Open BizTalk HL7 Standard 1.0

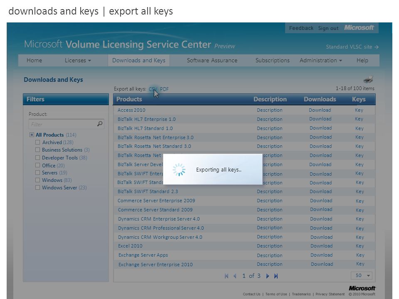tap(145, 128)
